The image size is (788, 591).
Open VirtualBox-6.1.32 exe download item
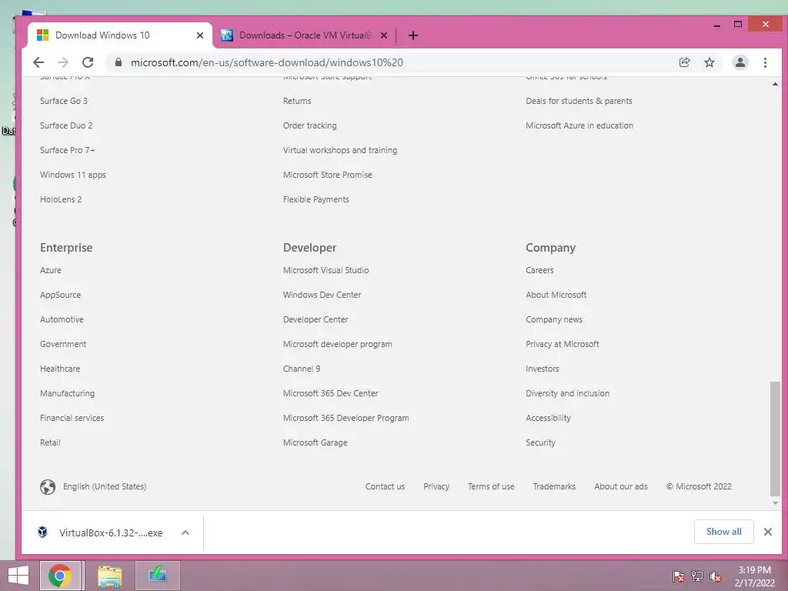(111, 533)
